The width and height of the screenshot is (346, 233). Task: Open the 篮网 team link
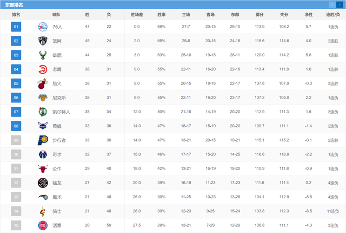coord(57,41)
